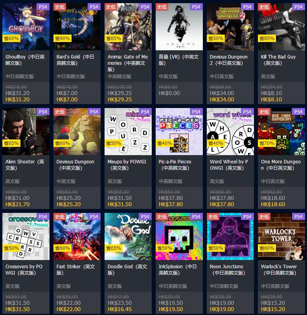The height and width of the screenshot is (315, 307).
Task: Click the 史低 badge on One More Dungeon
Action: [264, 112]
